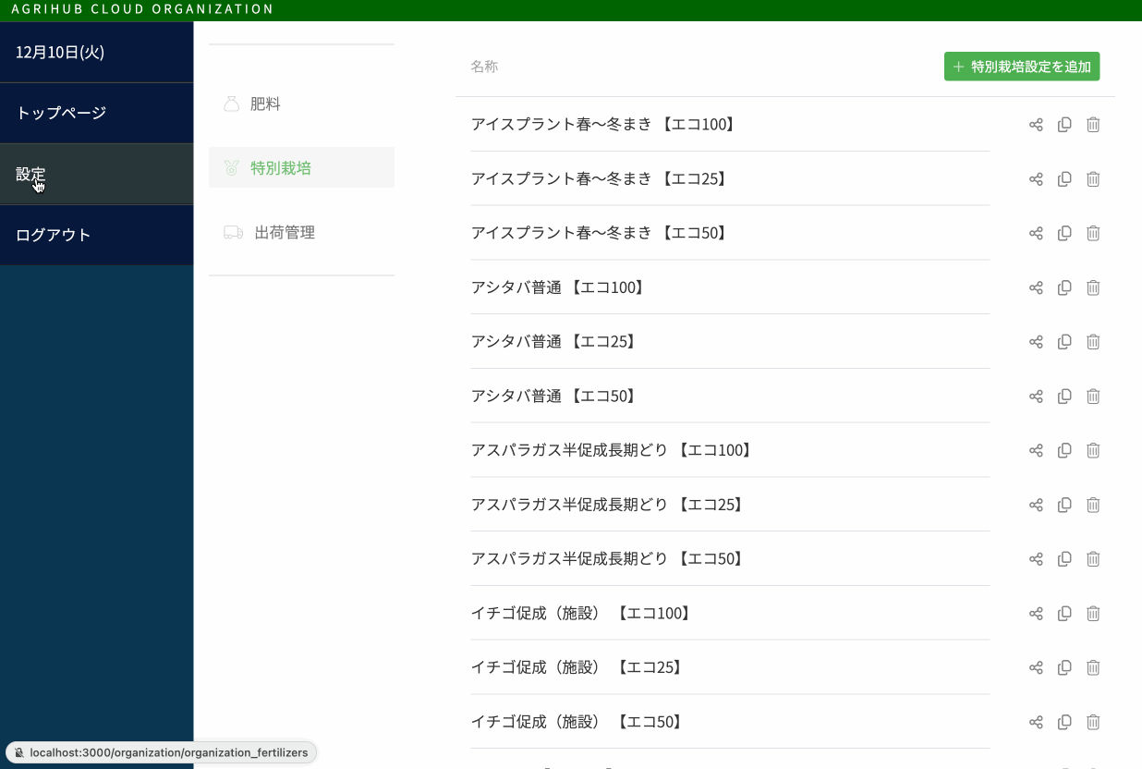This screenshot has width=1142, height=769.
Task: Open アイスプラント春〜冬まき【エコ25】 row
Action: 730,179
